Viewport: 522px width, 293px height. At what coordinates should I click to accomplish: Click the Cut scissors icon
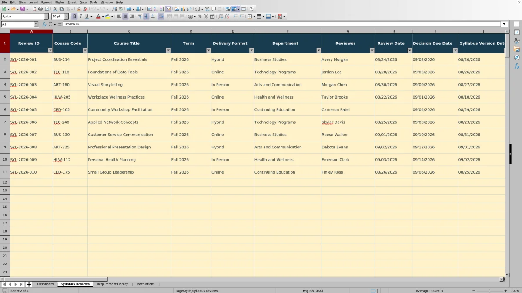click(55, 9)
